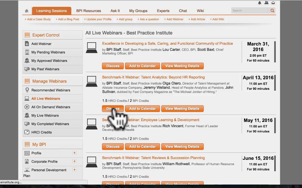Open the BPI Resources tab
302x188 pixels.
[89, 11]
